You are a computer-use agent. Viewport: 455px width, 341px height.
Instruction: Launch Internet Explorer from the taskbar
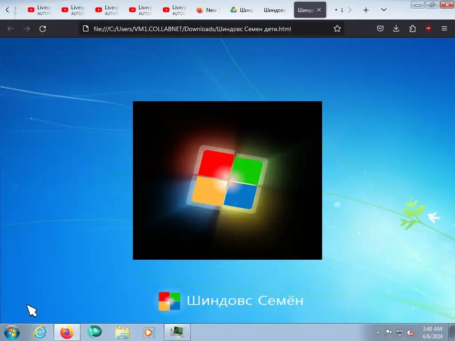pos(40,332)
